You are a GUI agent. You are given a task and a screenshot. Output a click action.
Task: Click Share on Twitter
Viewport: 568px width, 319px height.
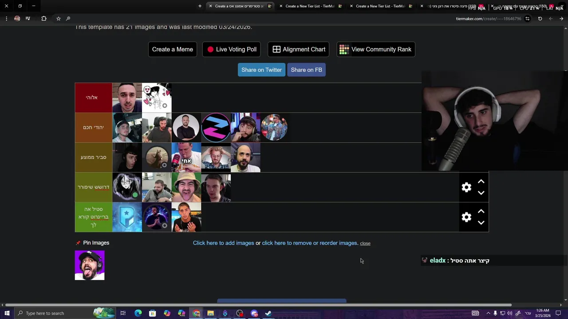point(261,70)
